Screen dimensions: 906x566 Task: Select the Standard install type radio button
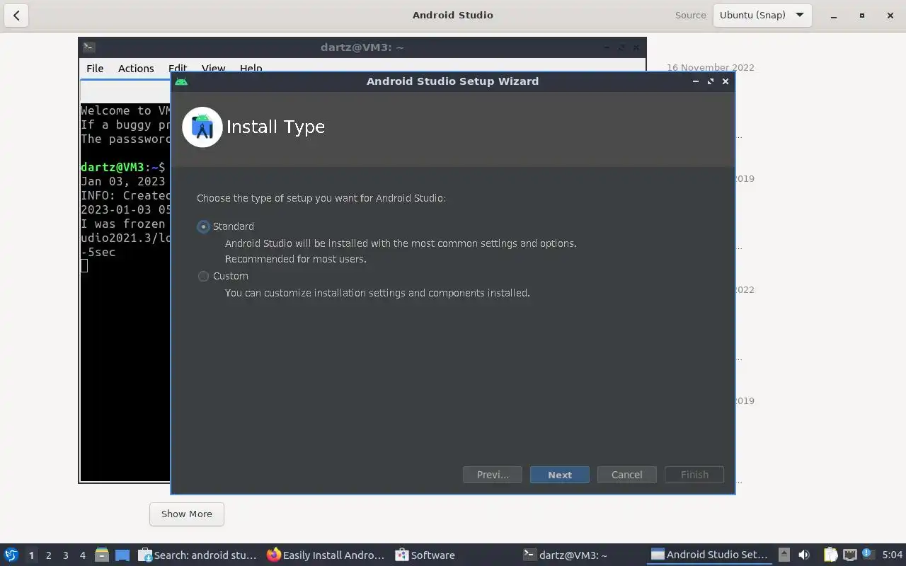[204, 226]
